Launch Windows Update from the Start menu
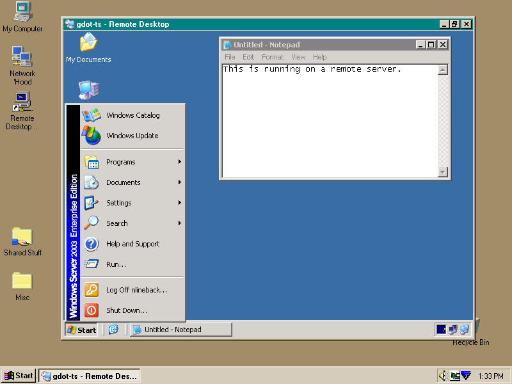 click(x=132, y=136)
